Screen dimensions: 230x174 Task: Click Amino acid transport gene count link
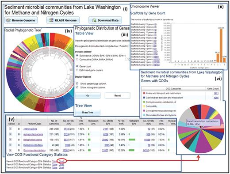pyautogui.click(x=216, y=93)
